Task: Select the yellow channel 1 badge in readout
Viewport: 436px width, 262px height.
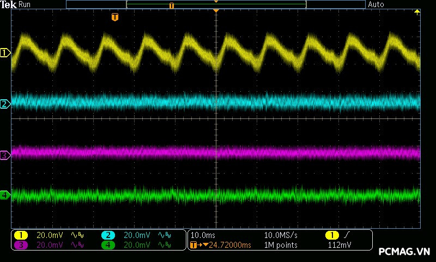Action: pyautogui.click(x=21, y=235)
